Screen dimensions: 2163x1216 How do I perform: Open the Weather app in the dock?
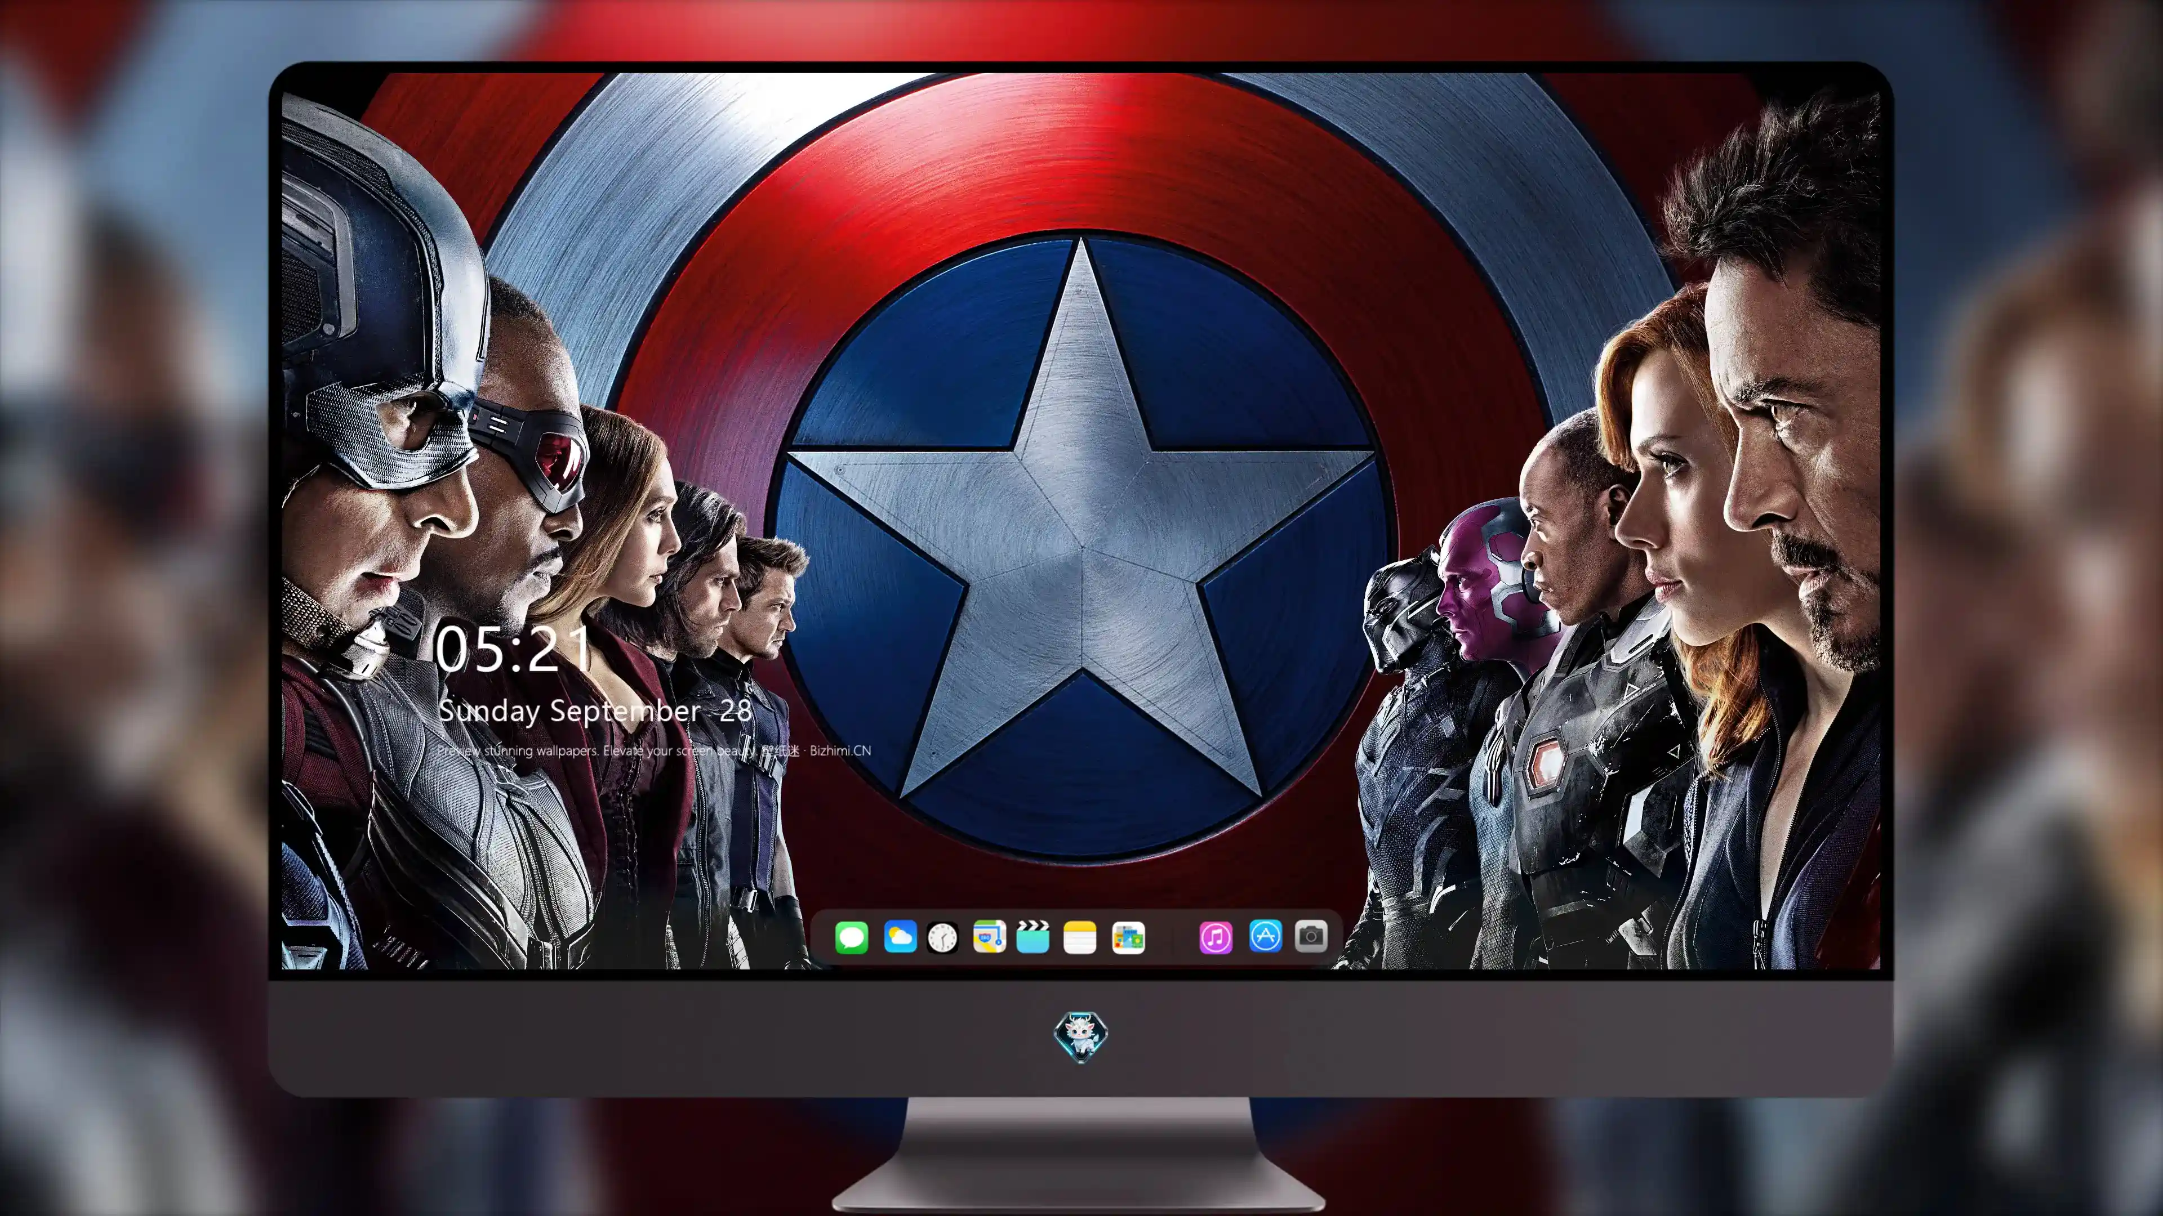click(x=900, y=937)
